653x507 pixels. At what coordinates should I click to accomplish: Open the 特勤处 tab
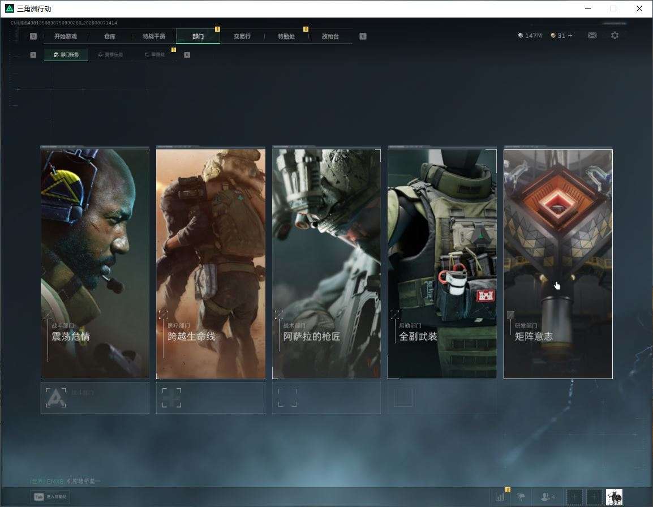coord(286,36)
